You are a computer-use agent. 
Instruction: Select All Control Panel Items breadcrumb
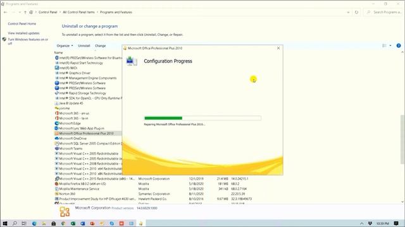[78, 12]
